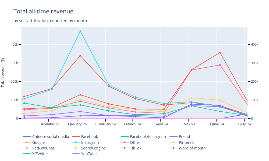
Task: Click the yellow Search engine point in May '24
Action: tap(191, 98)
